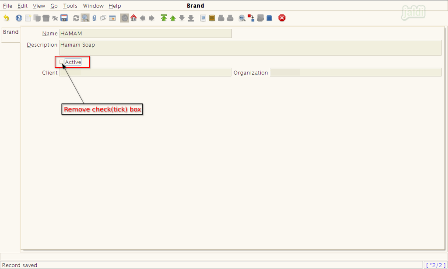Open the View menu
The width and height of the screenshot is (448, 269).
pyautogui.click(x=39, y=6)
